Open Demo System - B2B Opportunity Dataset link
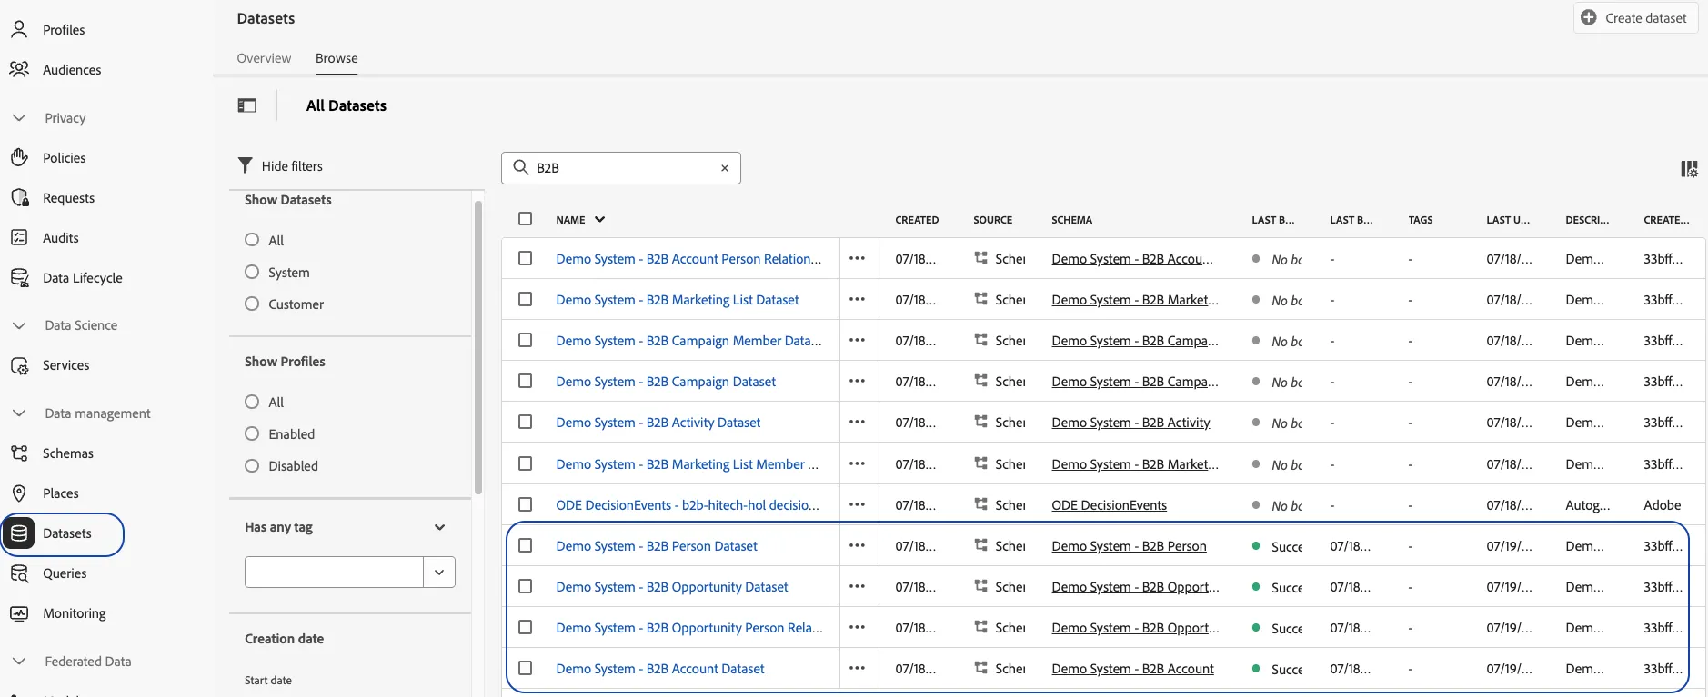Image resolution: width=1708 pixels, height=697 pixels. [672, 587]
